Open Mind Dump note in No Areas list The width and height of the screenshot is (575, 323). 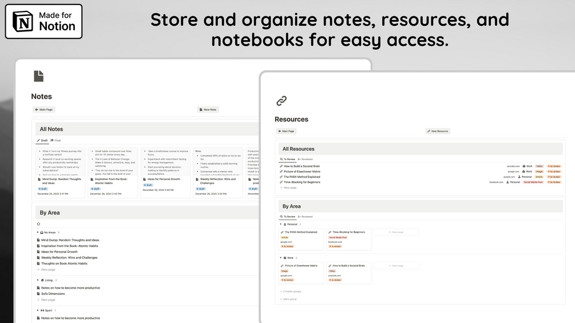point(70,240)
